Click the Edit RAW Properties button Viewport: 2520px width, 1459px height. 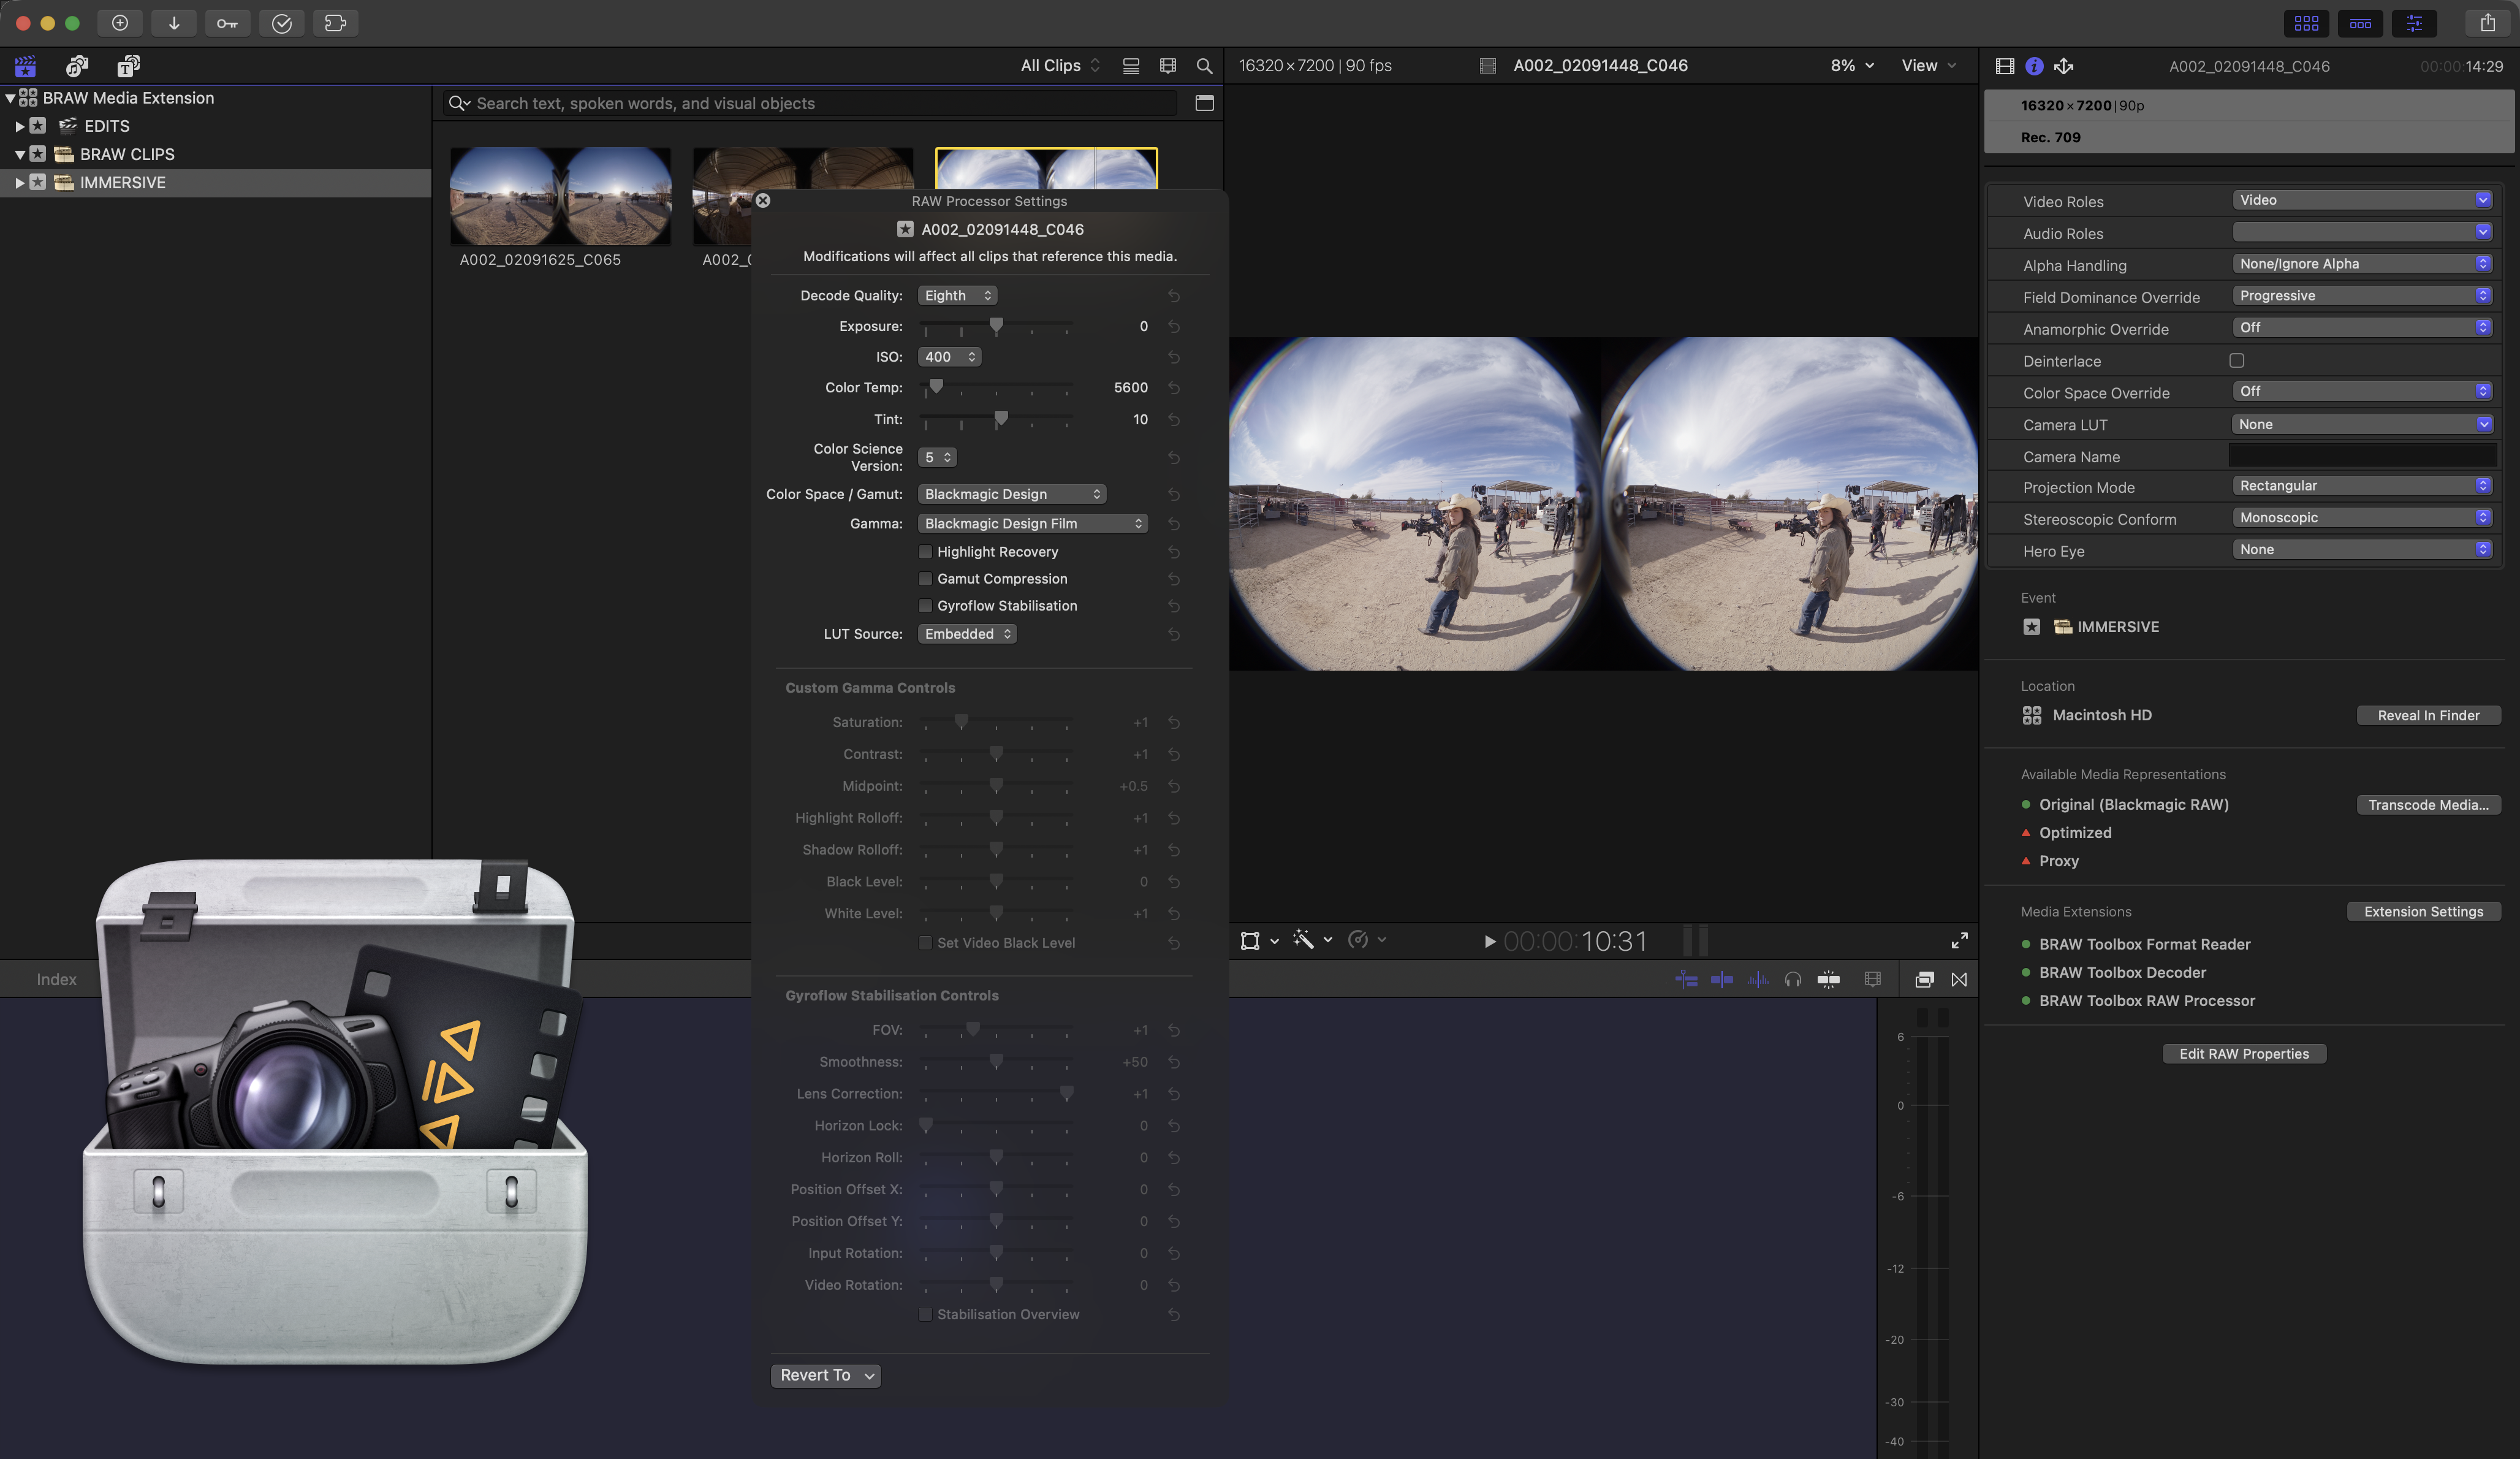2243,1054
